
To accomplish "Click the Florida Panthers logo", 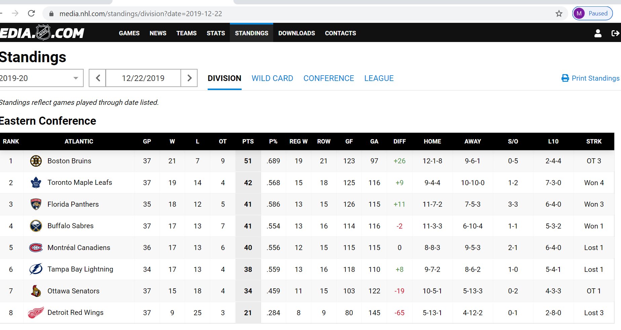I will [36, 204].
